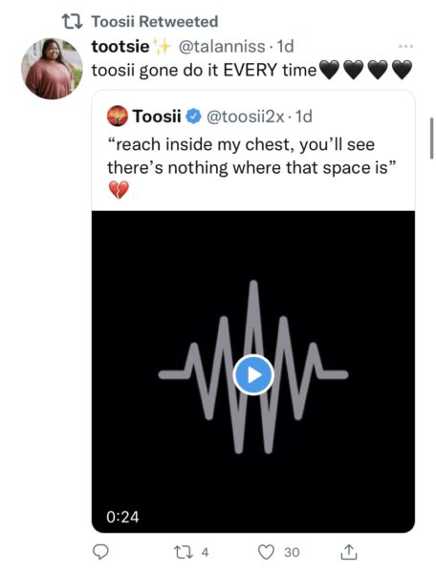Click the 0:24 duration label on video
The height and width of the screenshot is (573, 436).
pos(122,517)
